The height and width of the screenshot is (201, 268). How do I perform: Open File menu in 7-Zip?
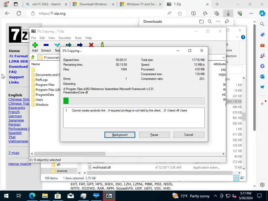coord(33,38)
